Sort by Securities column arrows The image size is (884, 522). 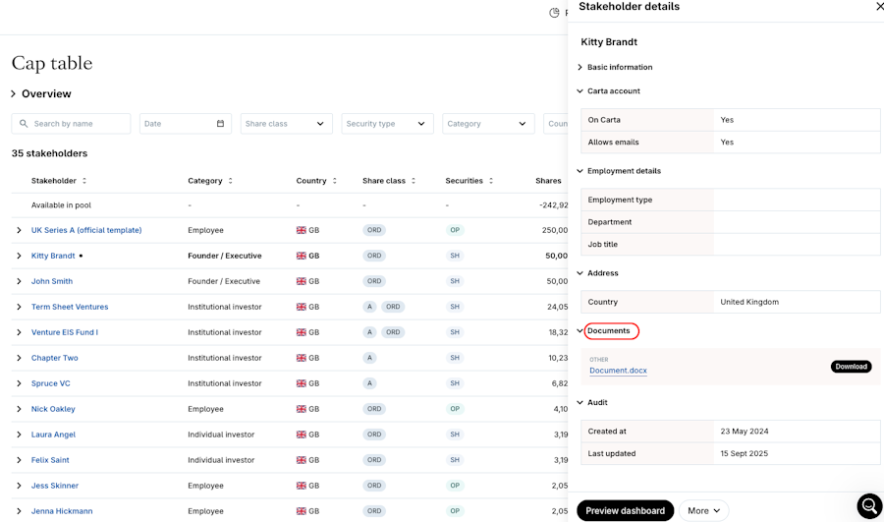pos(491,181)
